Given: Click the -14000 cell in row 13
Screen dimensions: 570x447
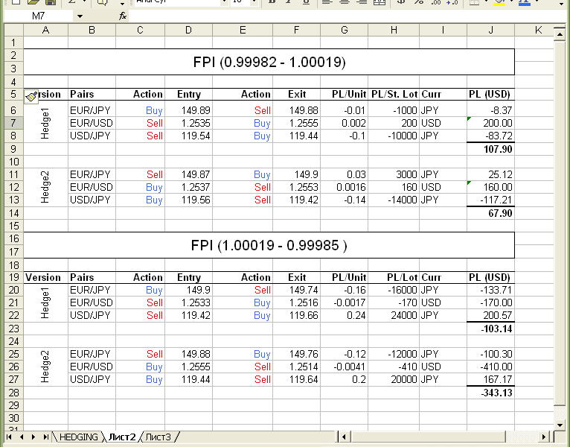Looking at the screenshot, I should pos(394,200).
